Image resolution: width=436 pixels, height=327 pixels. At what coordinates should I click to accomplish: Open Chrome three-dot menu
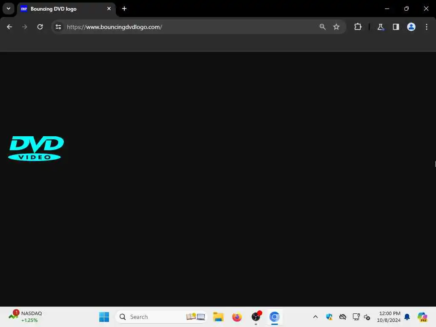[x=427, y=27]
